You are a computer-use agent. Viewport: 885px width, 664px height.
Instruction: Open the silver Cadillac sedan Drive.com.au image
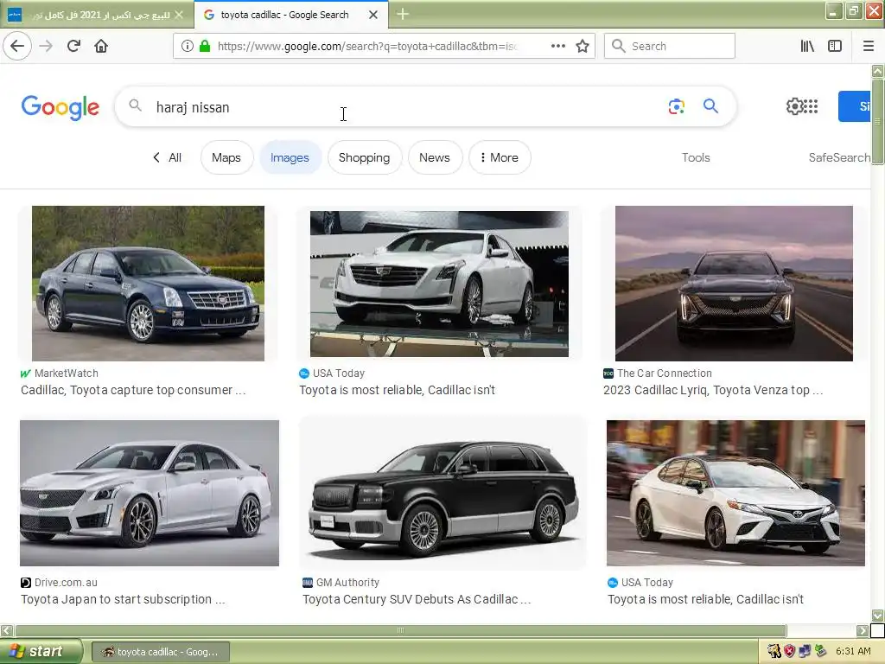point(149,493)
